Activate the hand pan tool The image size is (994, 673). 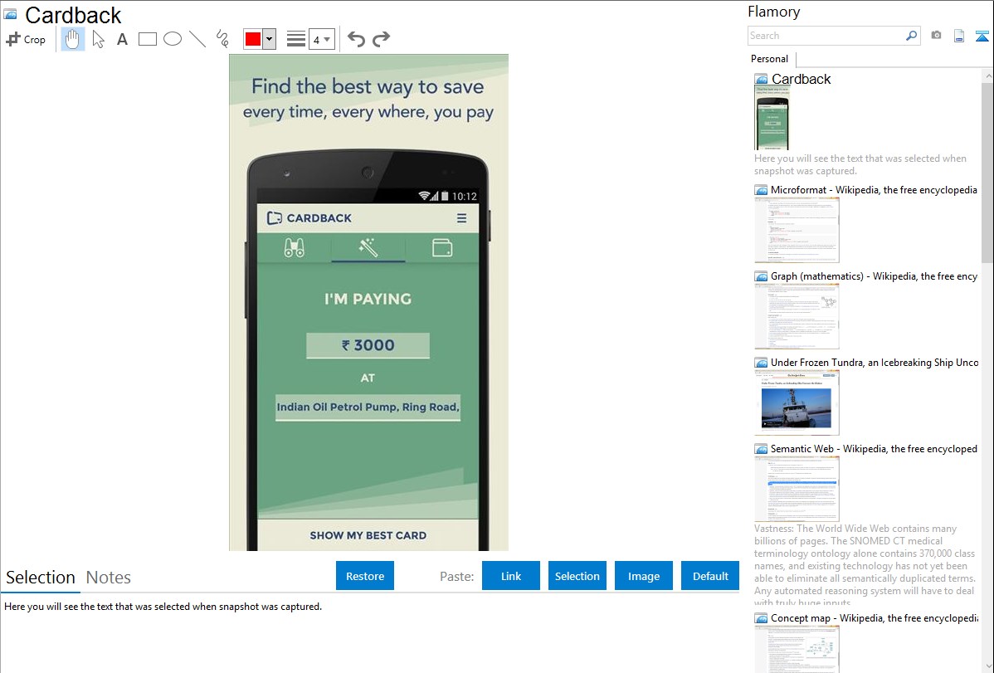point(72,39)
